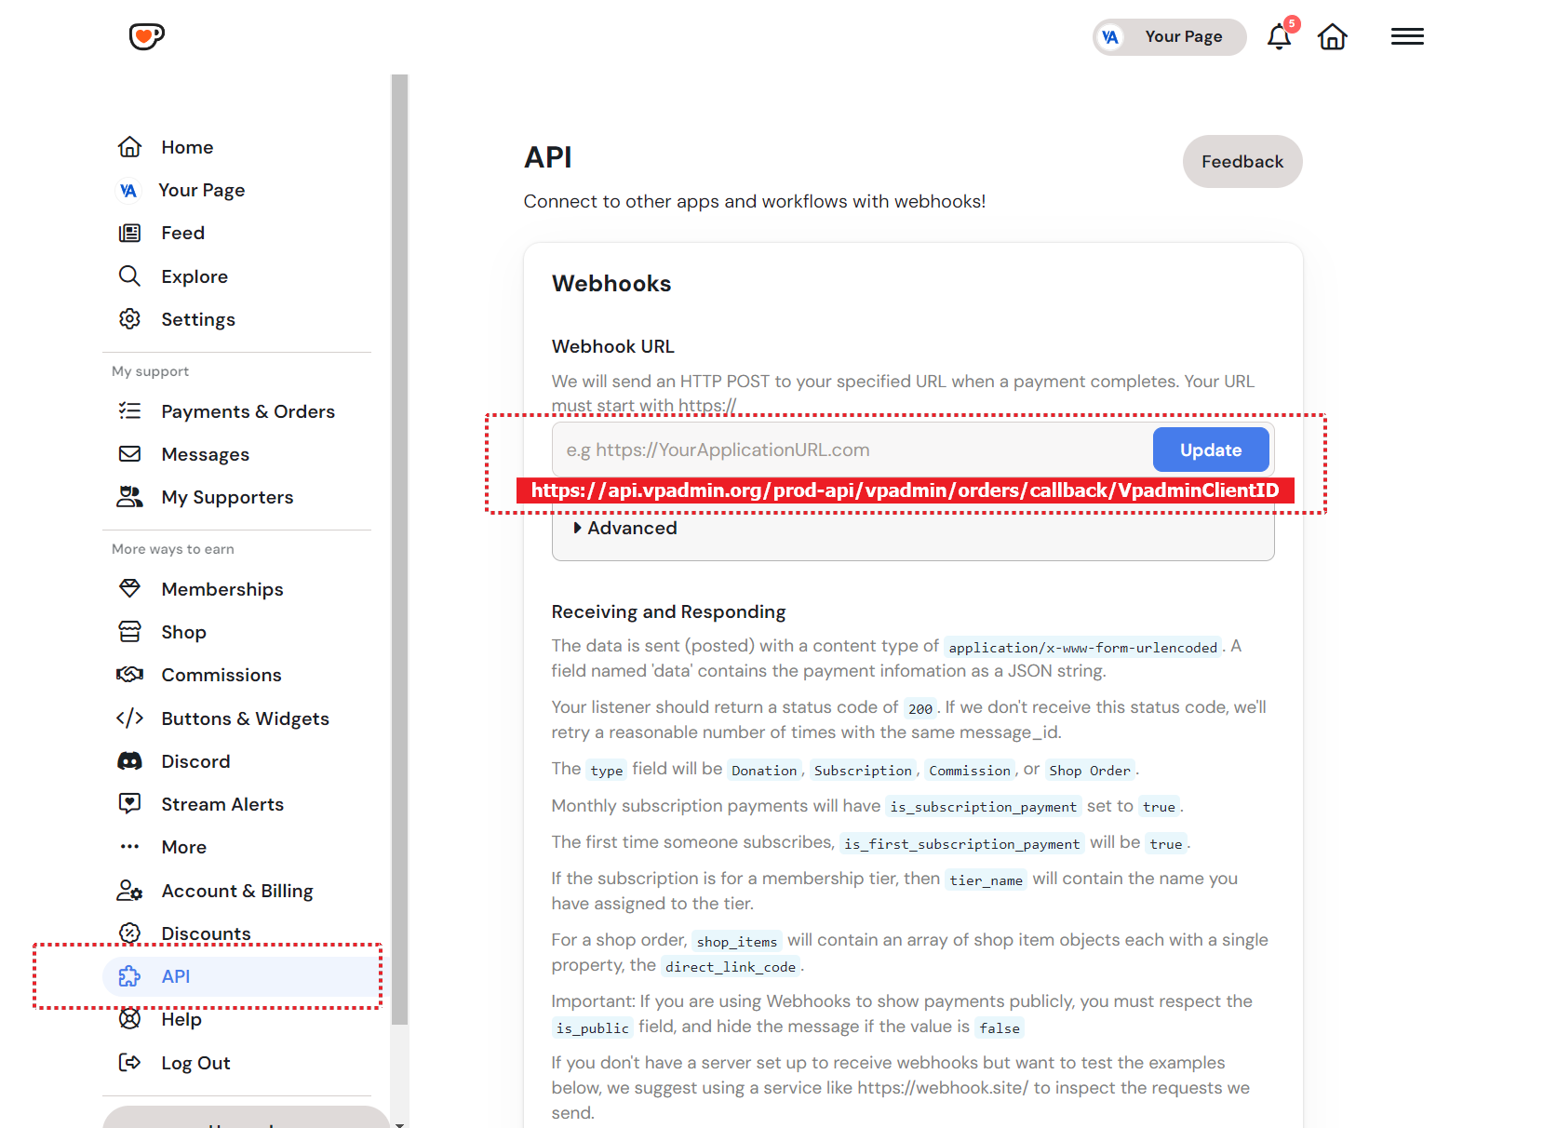Click the Memberships diamond icon
The height and width of the screenshot is (1128, 1557).
coord(129,589)
